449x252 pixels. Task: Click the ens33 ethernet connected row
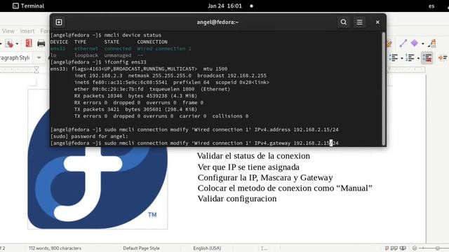point(121,48)
